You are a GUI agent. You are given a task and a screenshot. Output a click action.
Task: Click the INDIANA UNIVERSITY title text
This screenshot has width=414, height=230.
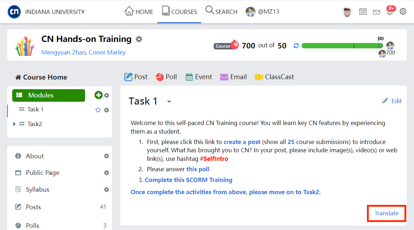55,12
